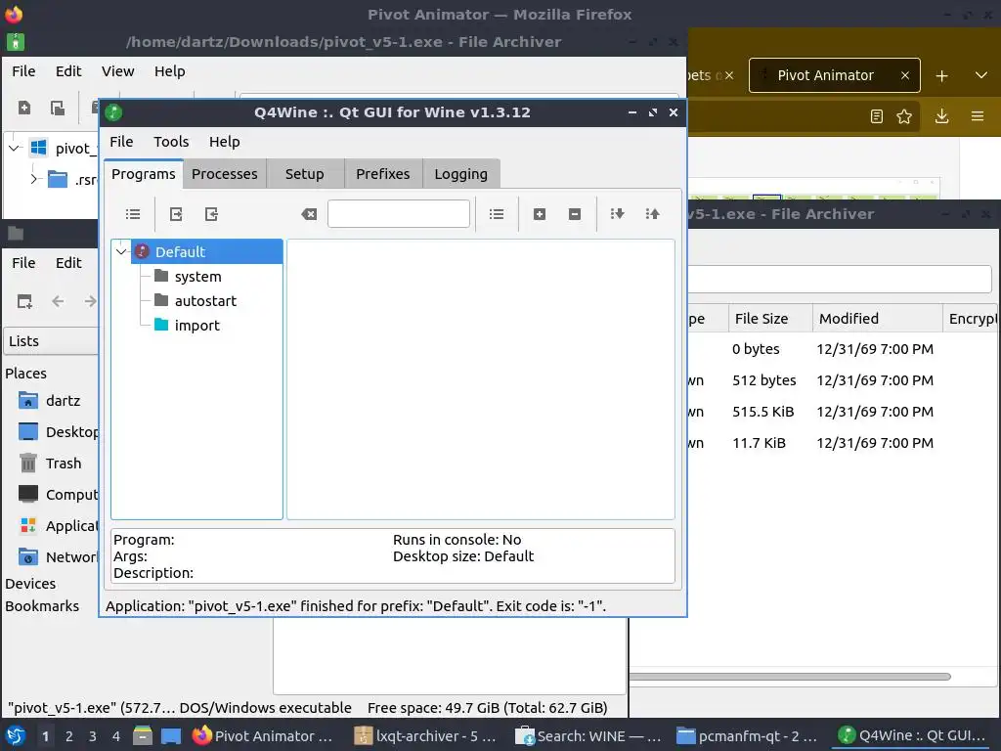1001x751 pixels.
Task: Click the first export-arrow toolbar icon in Q4Wine
Action: tap(176, 214)
